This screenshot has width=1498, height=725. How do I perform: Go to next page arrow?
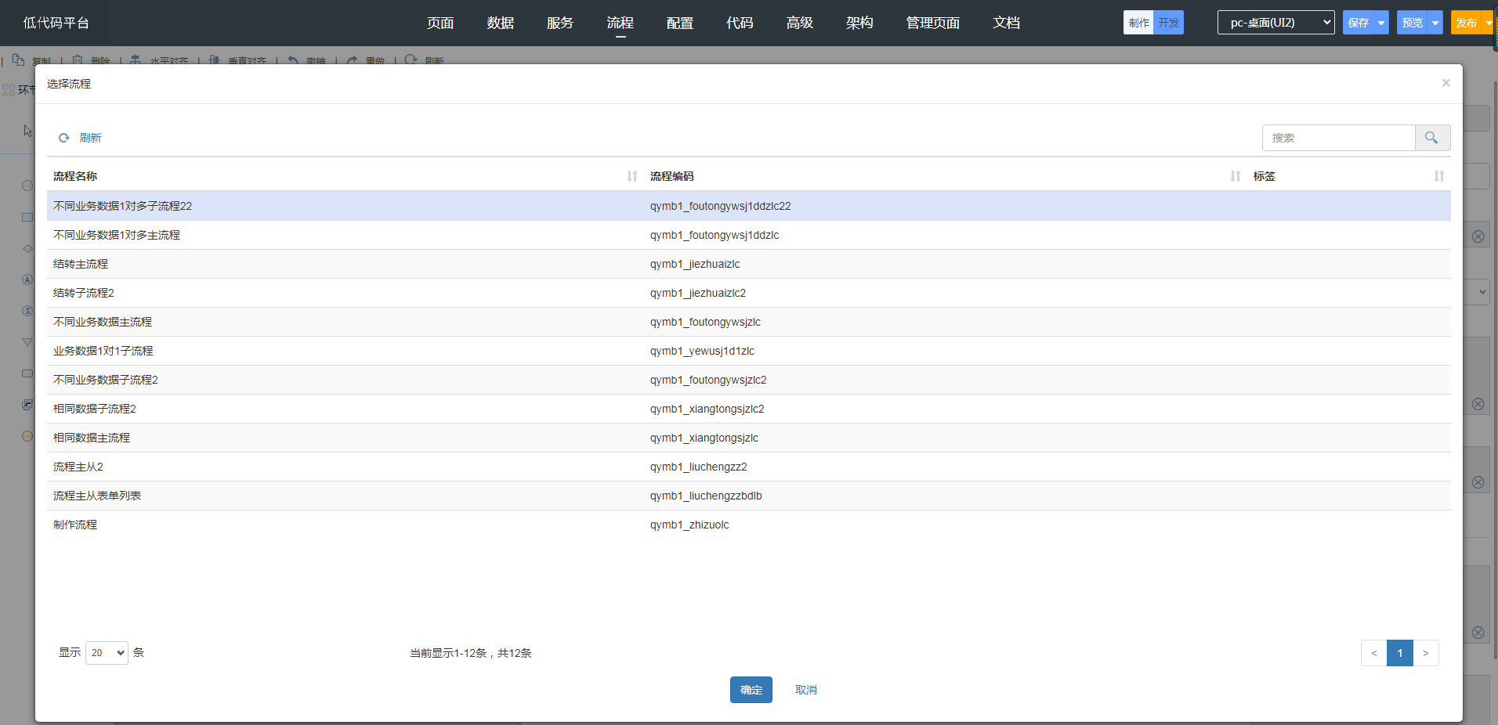[1425, 653]
